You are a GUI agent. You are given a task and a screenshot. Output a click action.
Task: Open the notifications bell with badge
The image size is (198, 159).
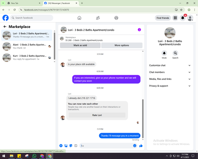183,18
